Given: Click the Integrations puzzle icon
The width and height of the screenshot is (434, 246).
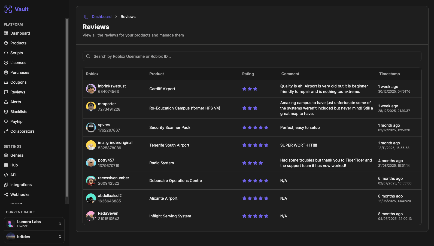Looking at the screenshot, I should point(6,185).
